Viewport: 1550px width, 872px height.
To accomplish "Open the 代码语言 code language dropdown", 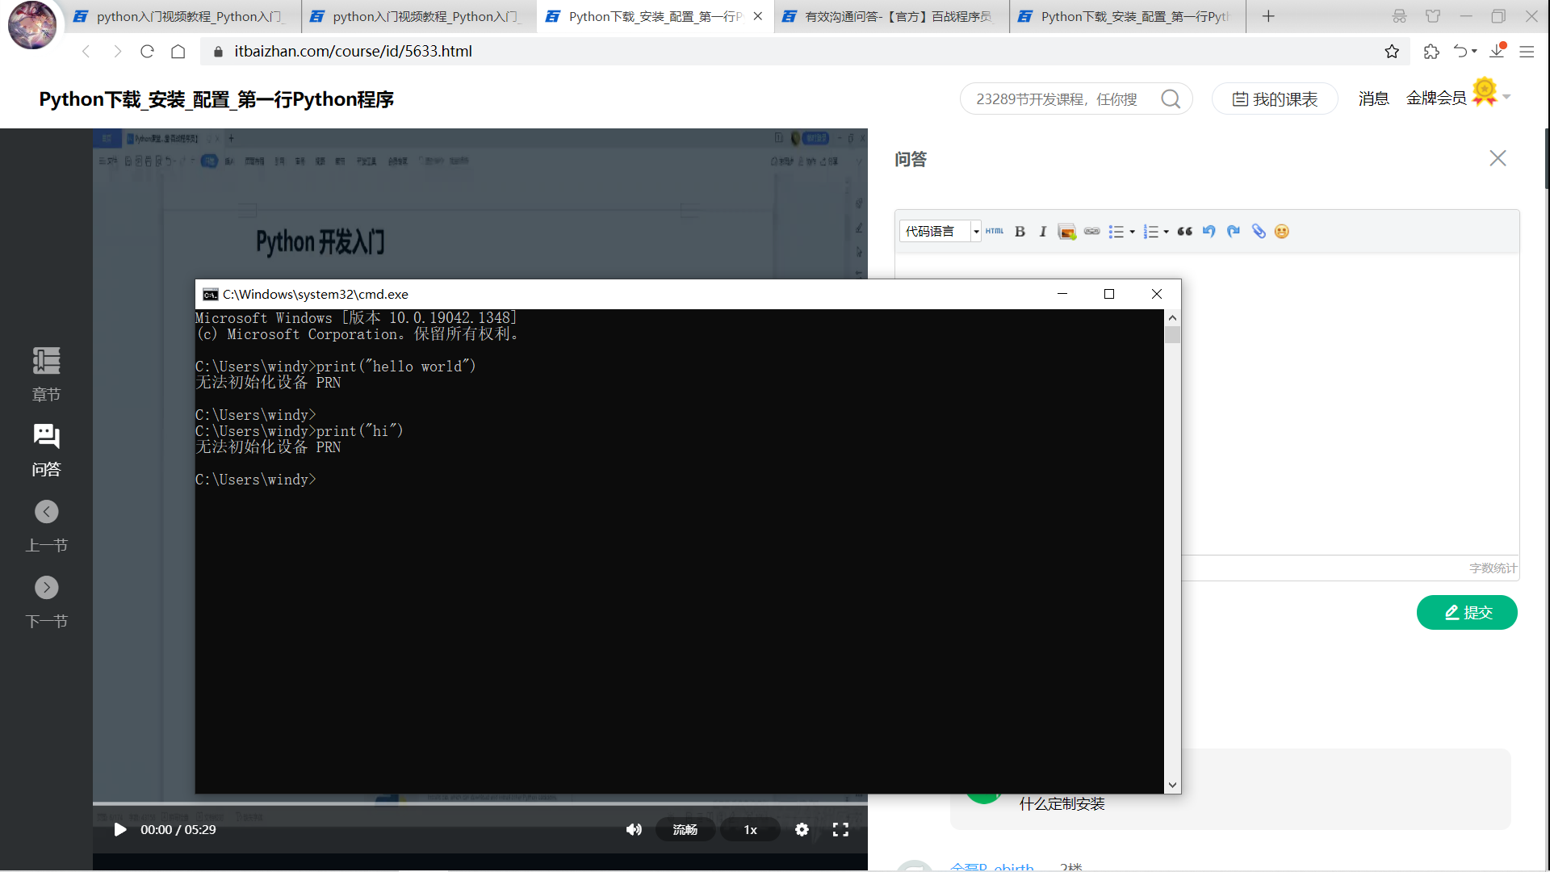I will [940, 232].
